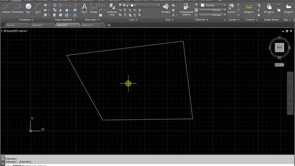Image resolution: width=295 pixels, height=166 pixels.
Task: Select the Circle (Круг) tool
Action: click(x=29, y=8)
